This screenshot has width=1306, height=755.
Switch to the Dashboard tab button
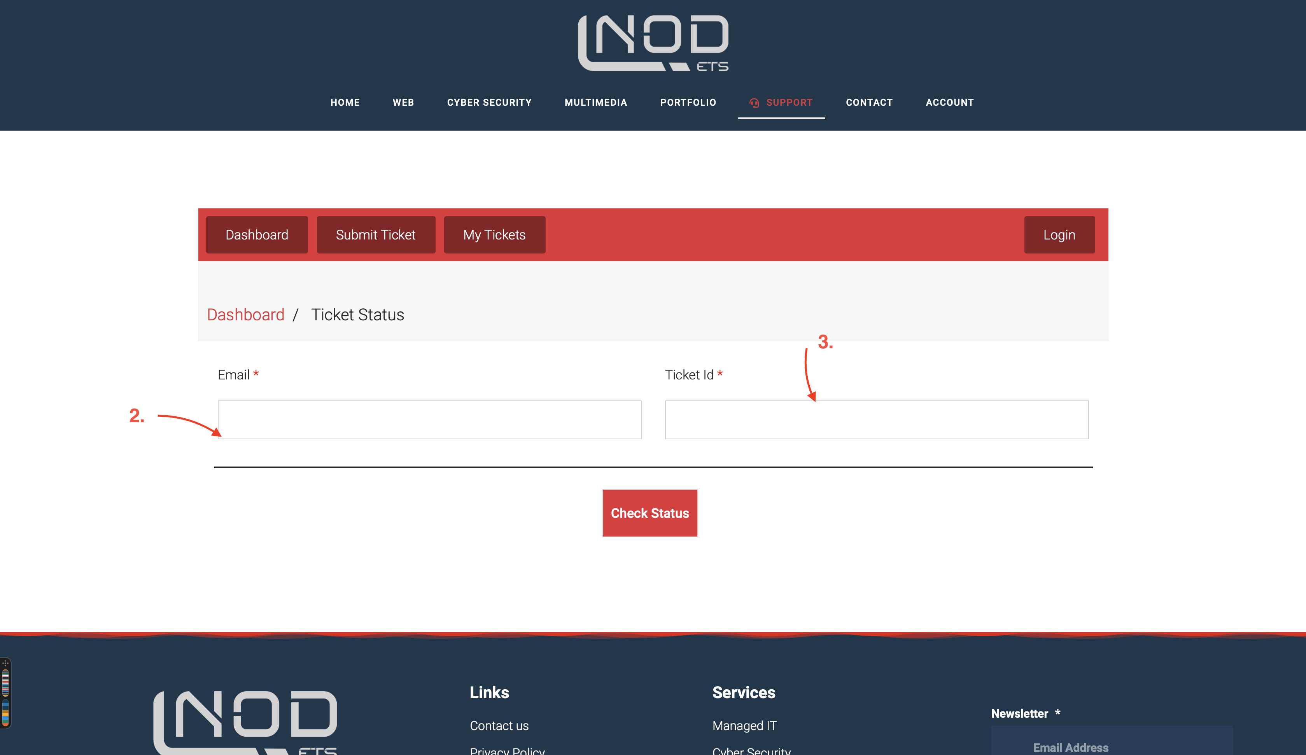pyautogui.click(x=257, y=235)
